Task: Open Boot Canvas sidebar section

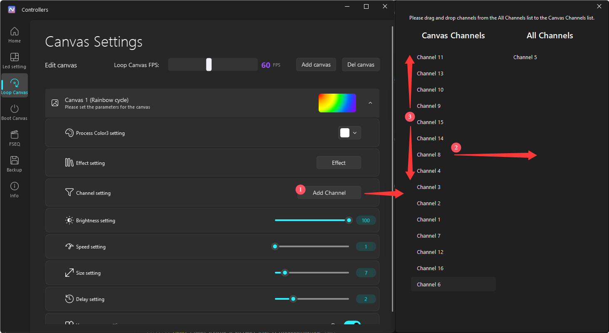Action: coord(15,112)
